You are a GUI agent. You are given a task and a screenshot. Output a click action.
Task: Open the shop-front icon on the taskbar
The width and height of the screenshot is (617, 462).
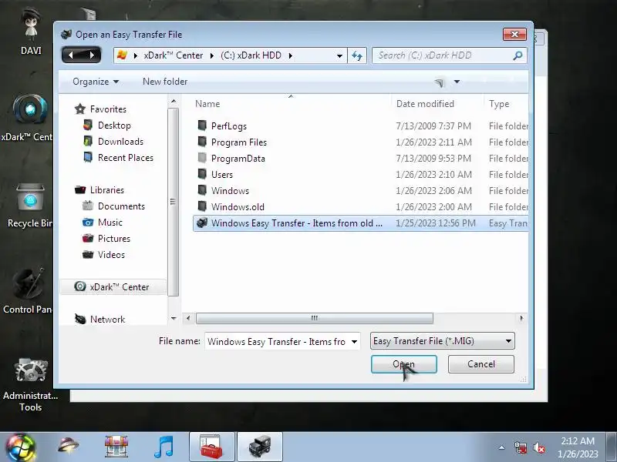[x=116, y=447]
